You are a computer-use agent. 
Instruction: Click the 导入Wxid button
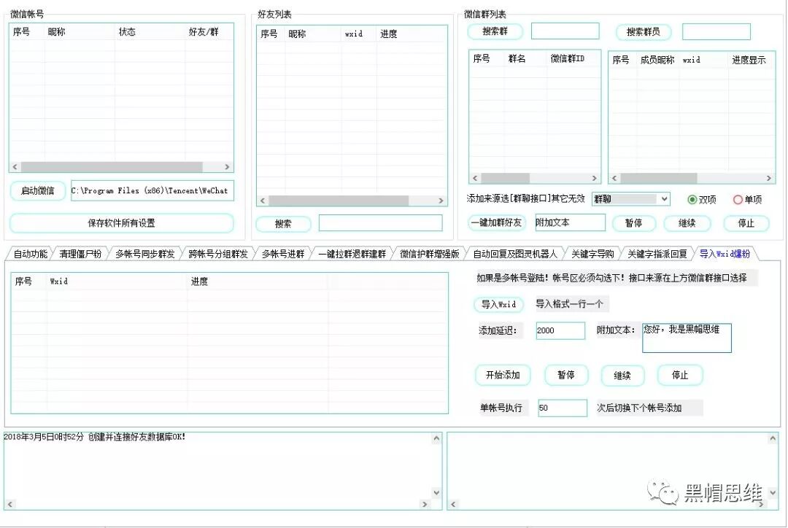(498, 304)
